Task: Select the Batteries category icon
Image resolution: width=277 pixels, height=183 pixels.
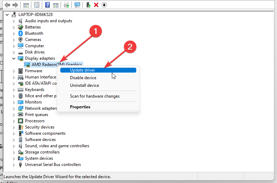Action: click(21, 27)
